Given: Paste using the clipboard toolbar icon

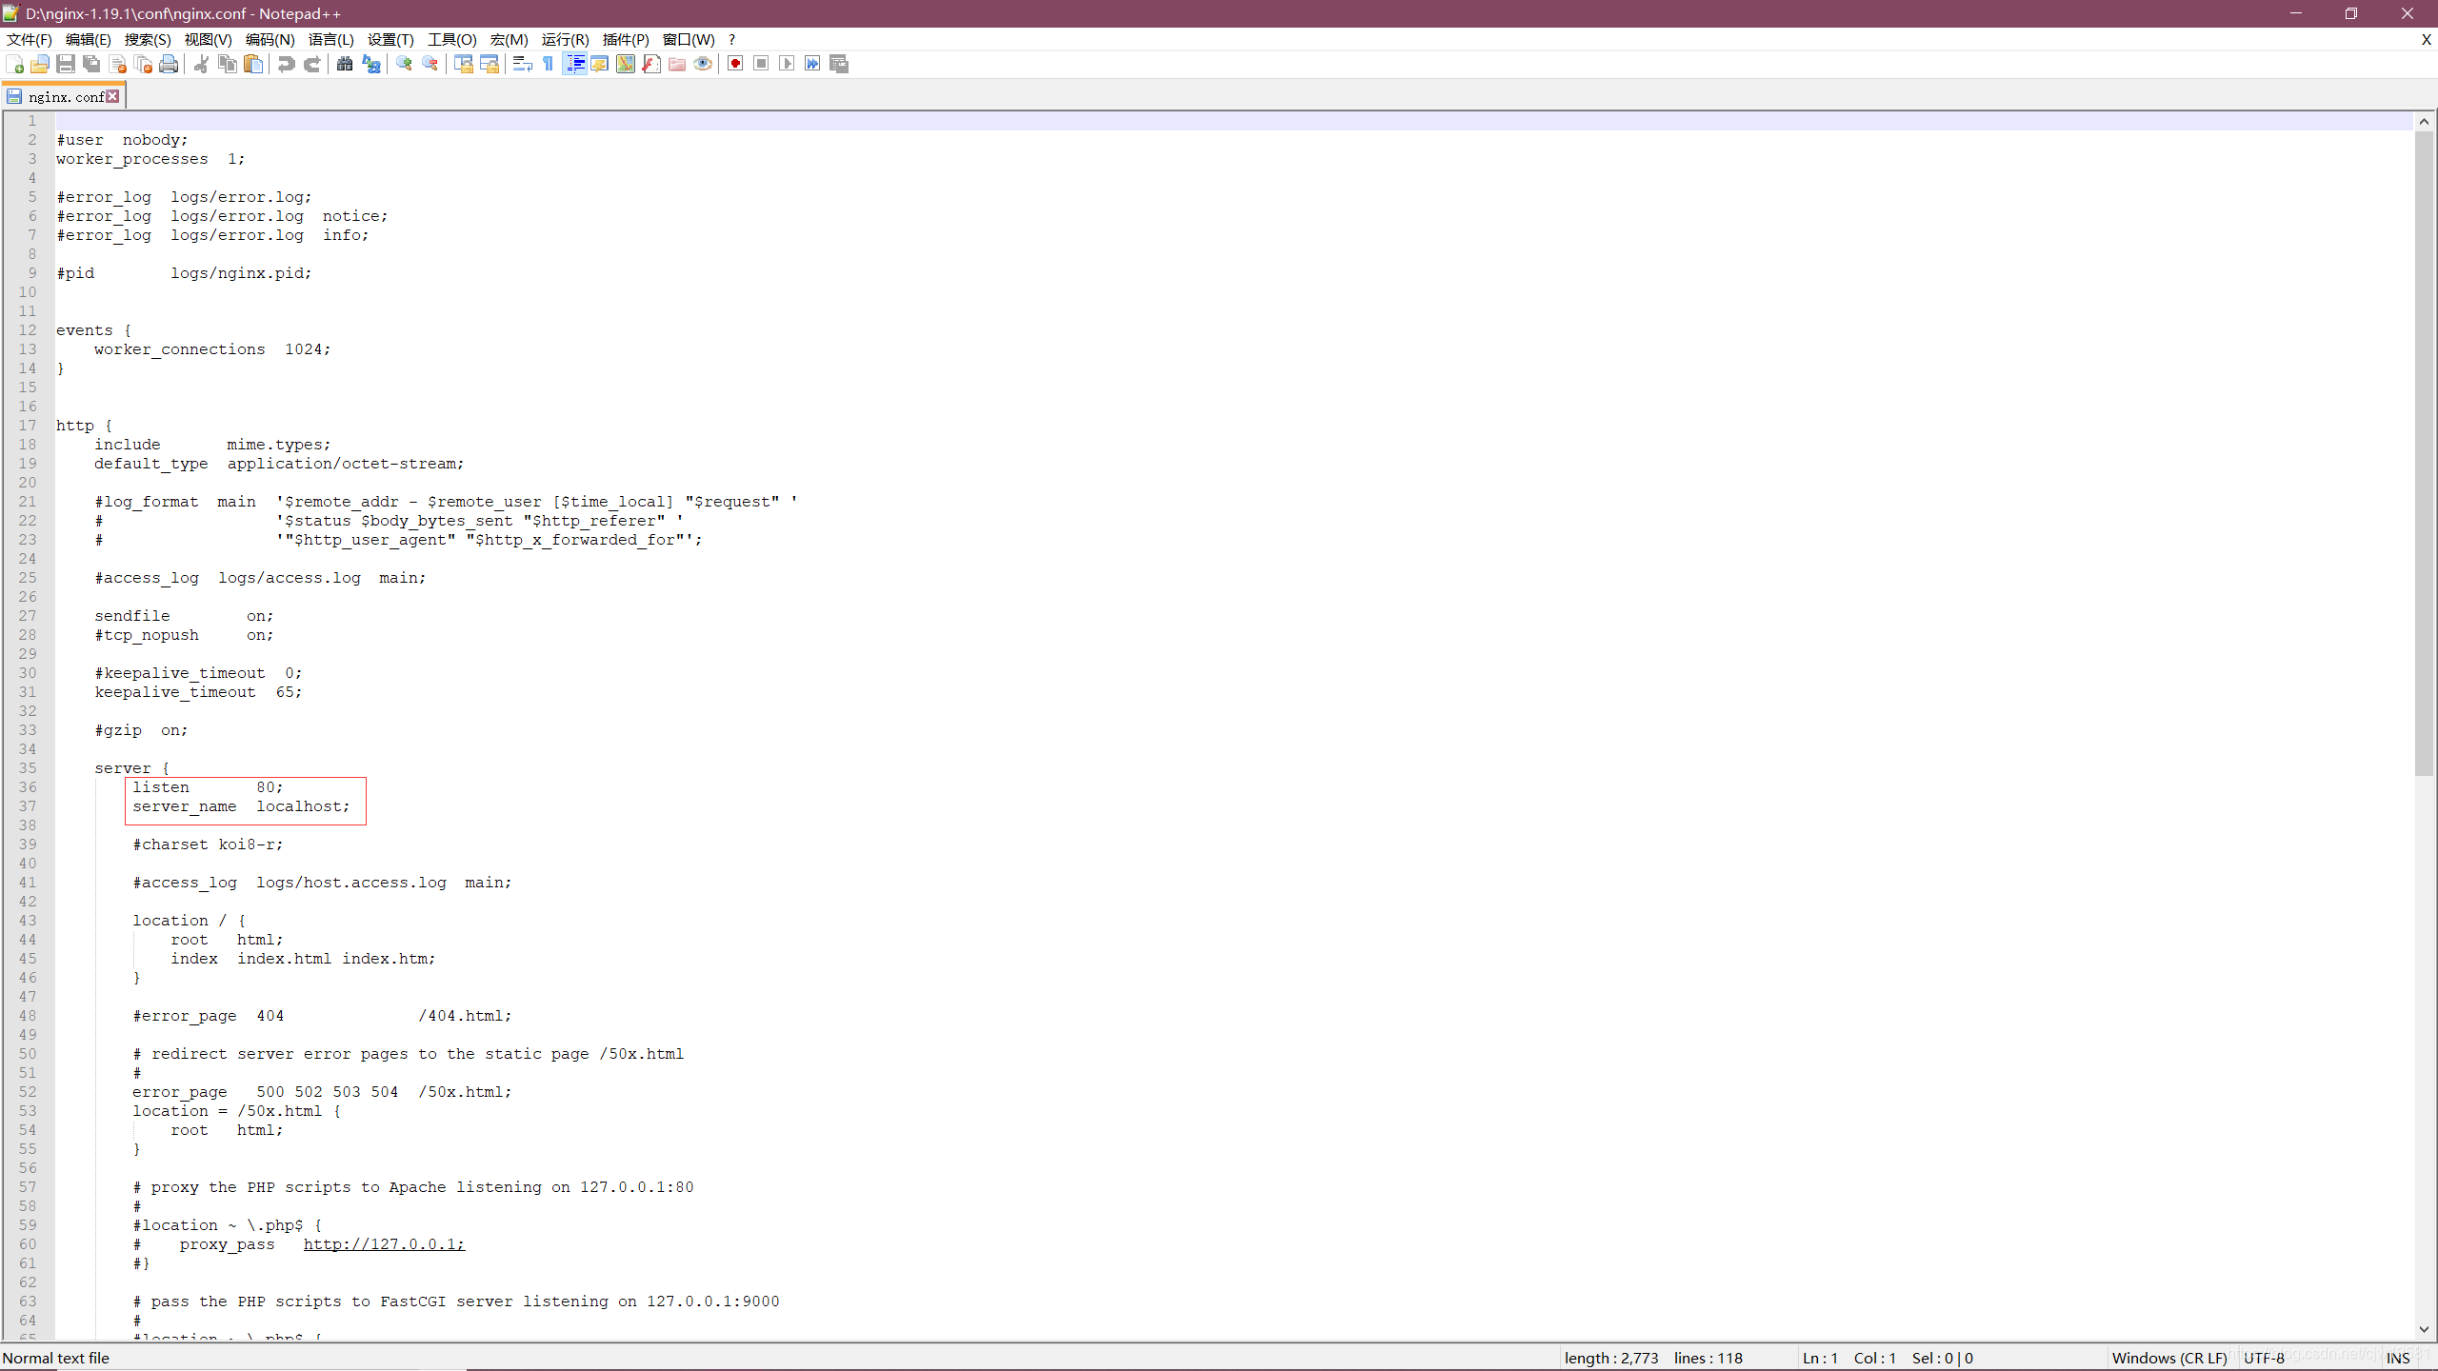Looking at the screenshot, I should pos(252,64).
